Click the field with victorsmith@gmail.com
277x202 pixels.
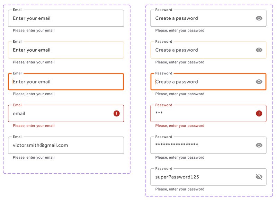pyautogui.click(x=66, y=145)
